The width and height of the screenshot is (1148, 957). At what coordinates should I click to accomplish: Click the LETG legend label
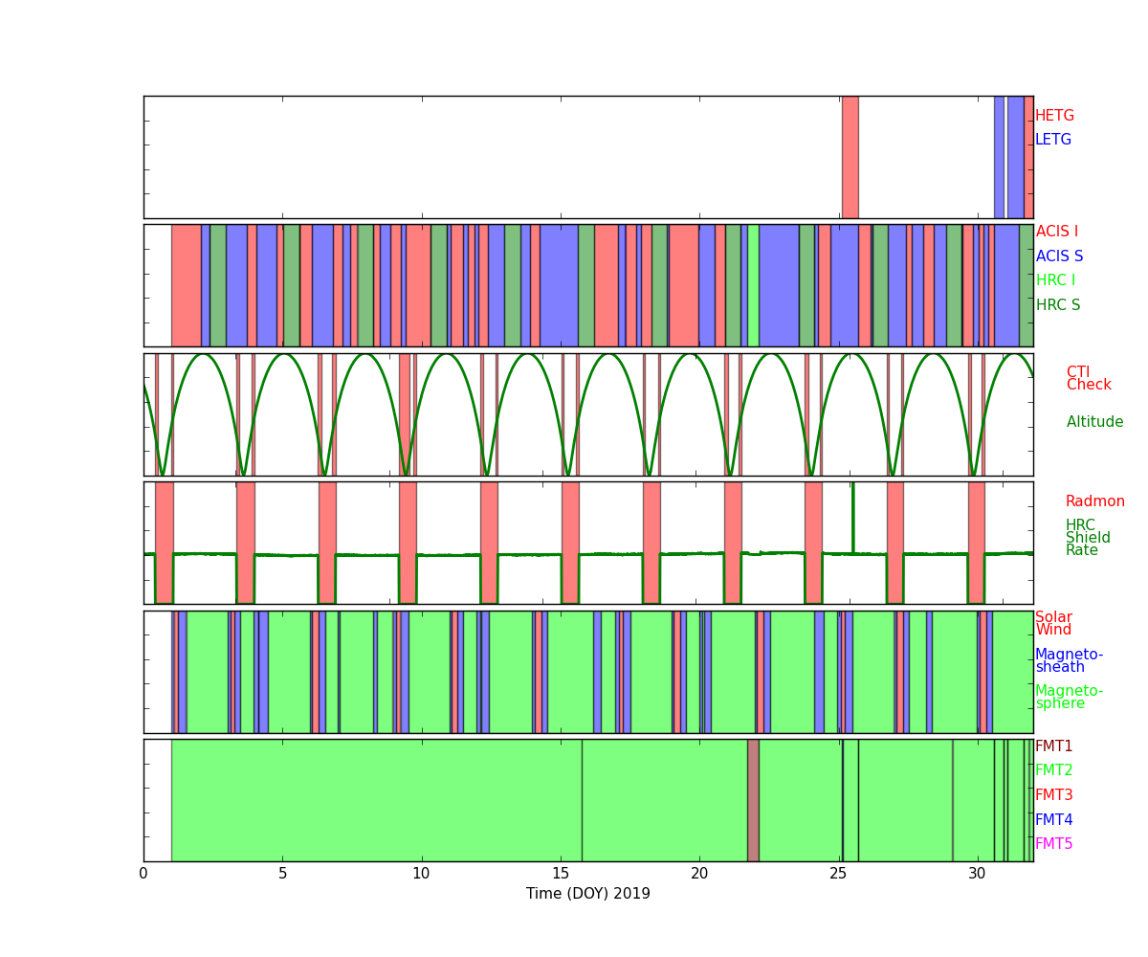point(1052,140)
